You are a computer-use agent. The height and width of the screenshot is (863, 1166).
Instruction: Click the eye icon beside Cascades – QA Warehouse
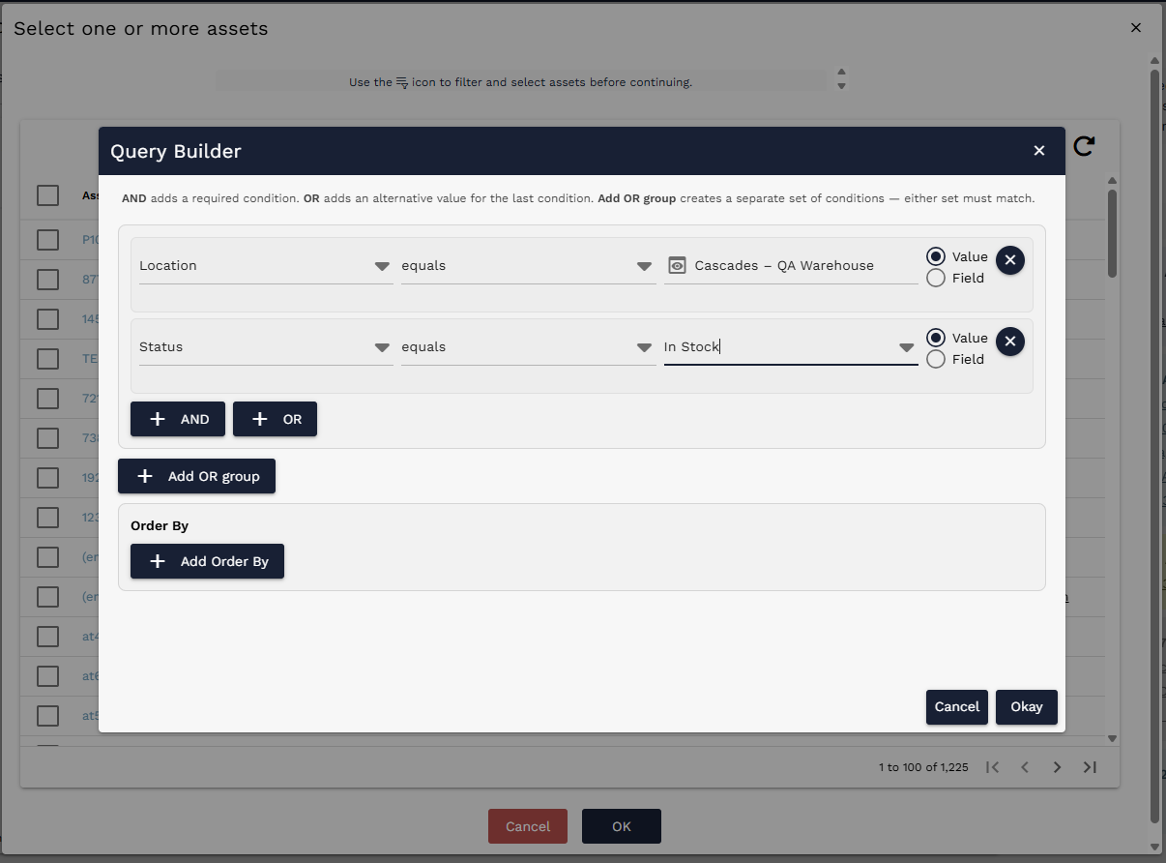point(677,265)
